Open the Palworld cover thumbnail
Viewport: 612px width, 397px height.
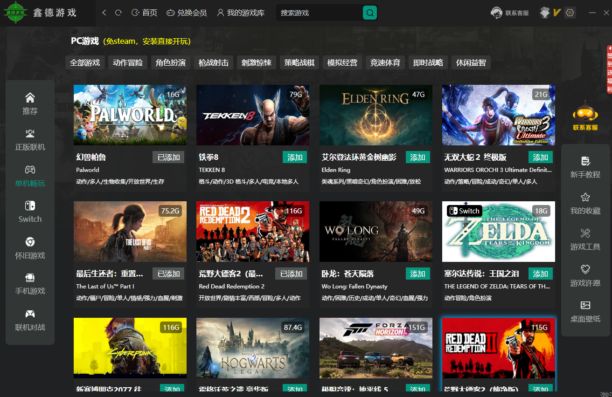[x=130, y=115]
